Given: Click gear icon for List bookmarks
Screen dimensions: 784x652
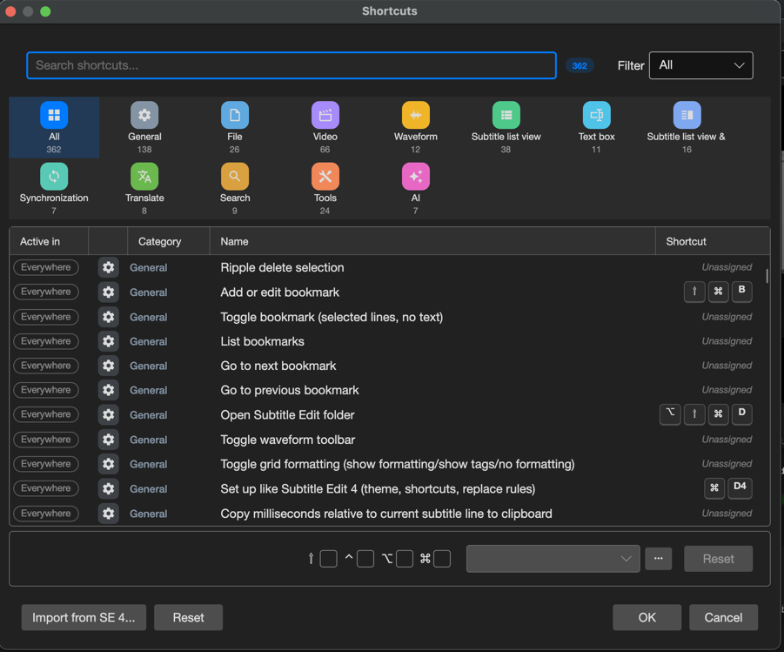Looking at the screenshot, I should pos(109,341).
